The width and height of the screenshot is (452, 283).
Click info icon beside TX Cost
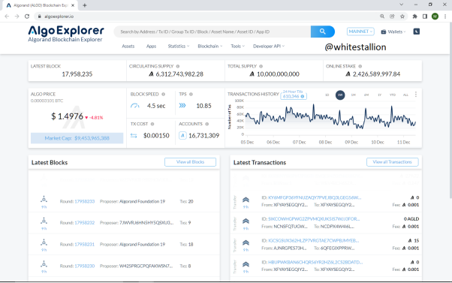coord(152,124)
